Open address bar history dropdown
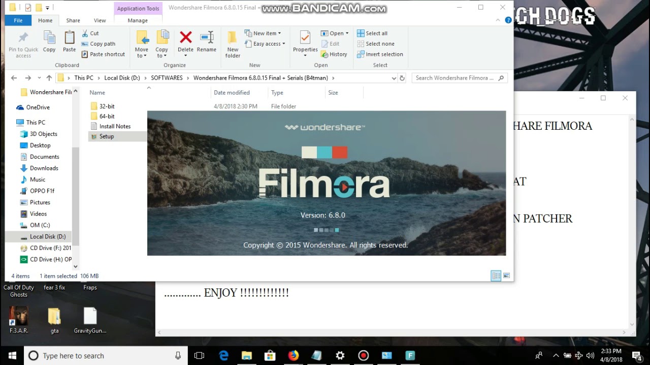This screenshot has height=365, width=650. click(x=394, y=78)
